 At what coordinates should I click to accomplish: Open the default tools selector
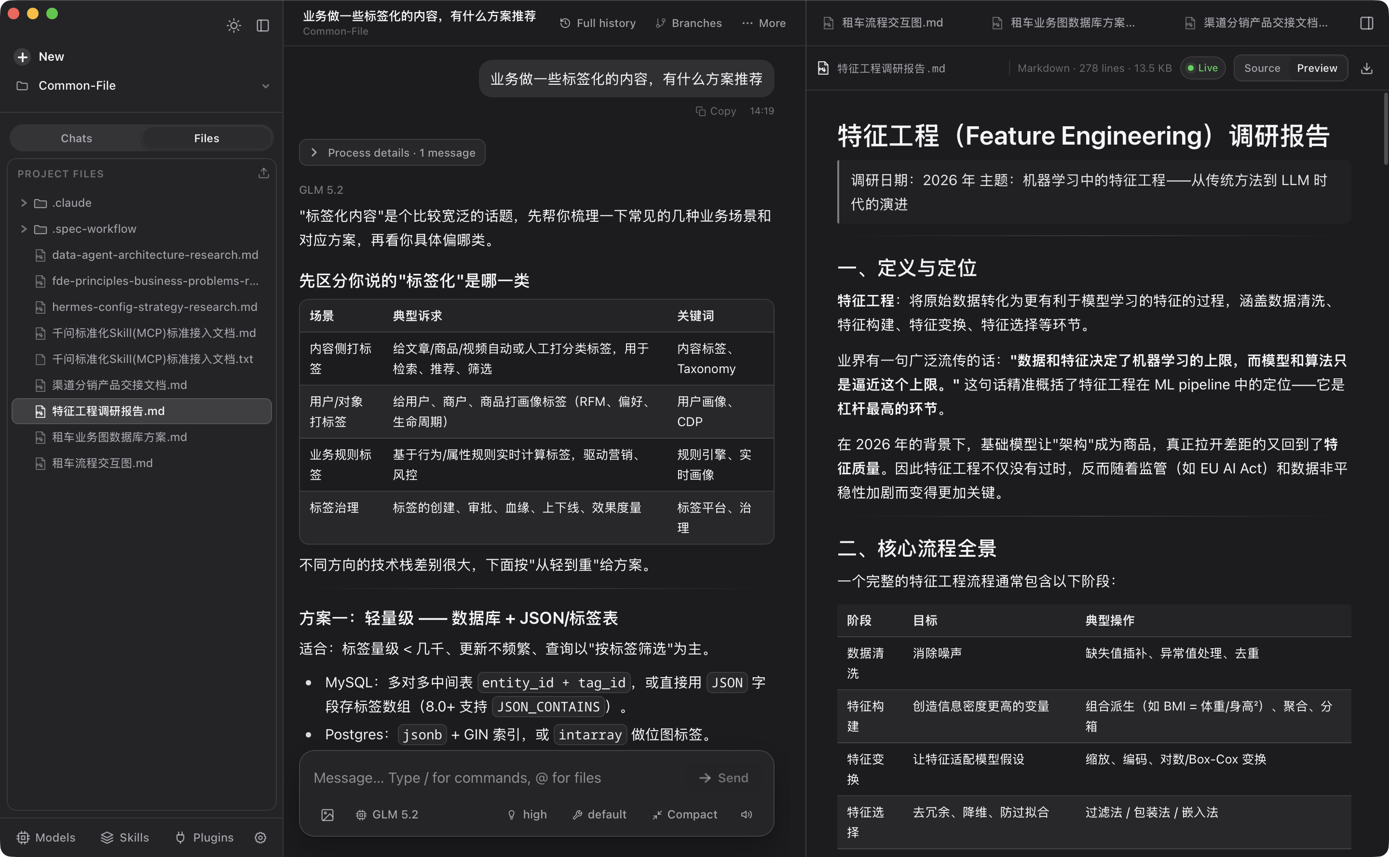point(599,815)
